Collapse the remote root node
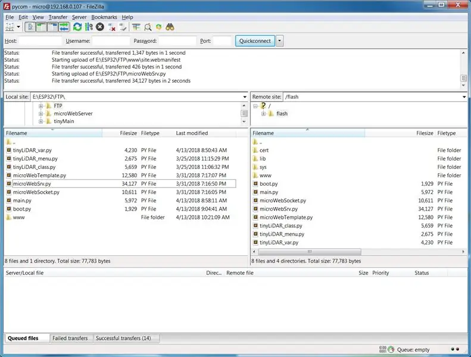The width and height of the screenshot is (471, 357). (255, 106)
